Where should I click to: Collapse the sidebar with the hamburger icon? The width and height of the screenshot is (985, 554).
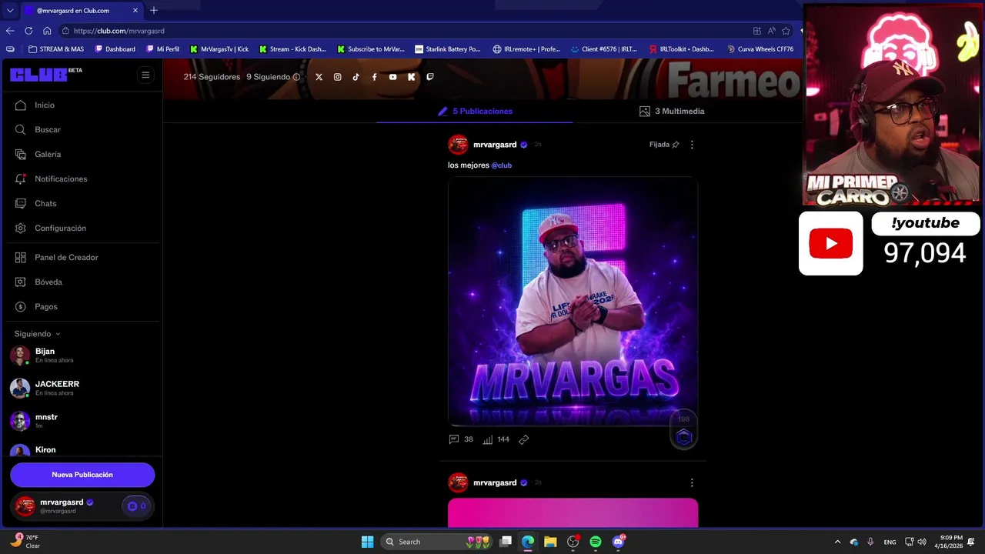[x=145, y=75]
